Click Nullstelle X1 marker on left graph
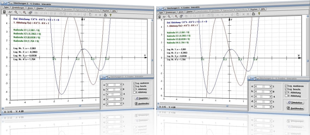 [53, 58]
